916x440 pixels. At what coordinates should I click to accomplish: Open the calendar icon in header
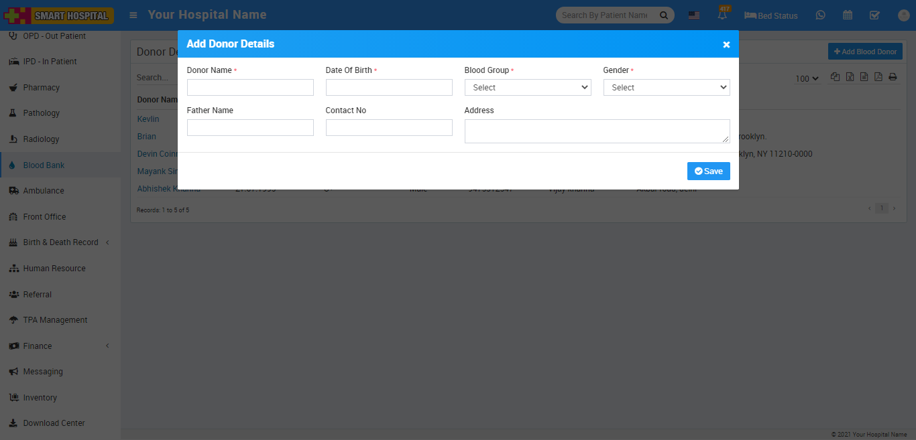pos(848,15)
